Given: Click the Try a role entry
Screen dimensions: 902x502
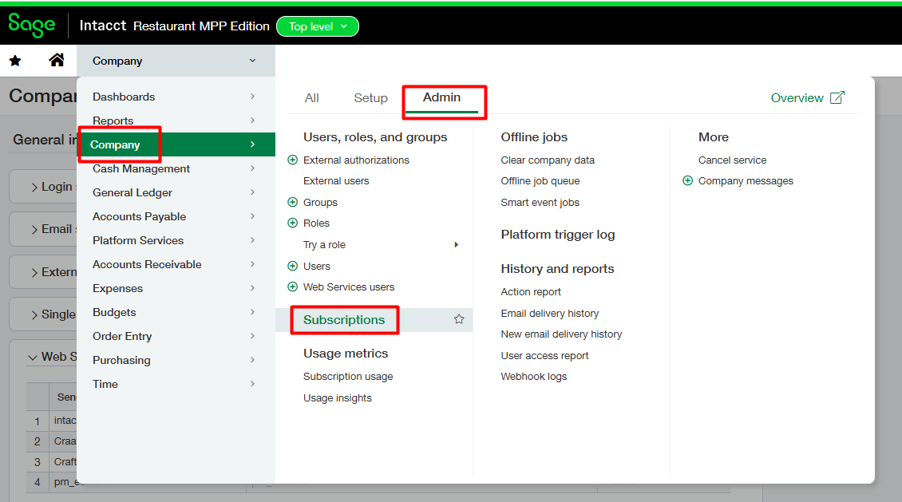Looking at the screenshot, I should [x=324, y=245].
